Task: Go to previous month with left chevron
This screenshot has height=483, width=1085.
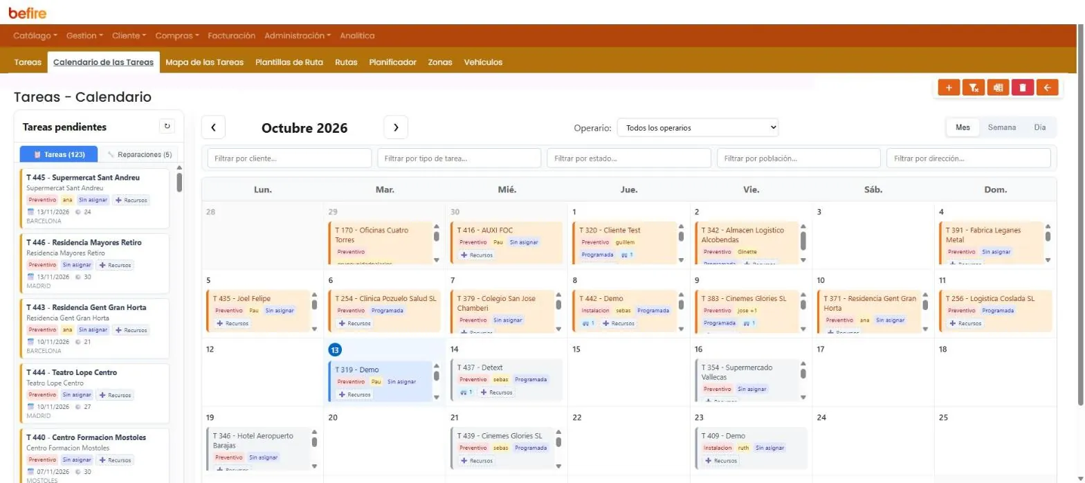Action: (x=213, y=127)
